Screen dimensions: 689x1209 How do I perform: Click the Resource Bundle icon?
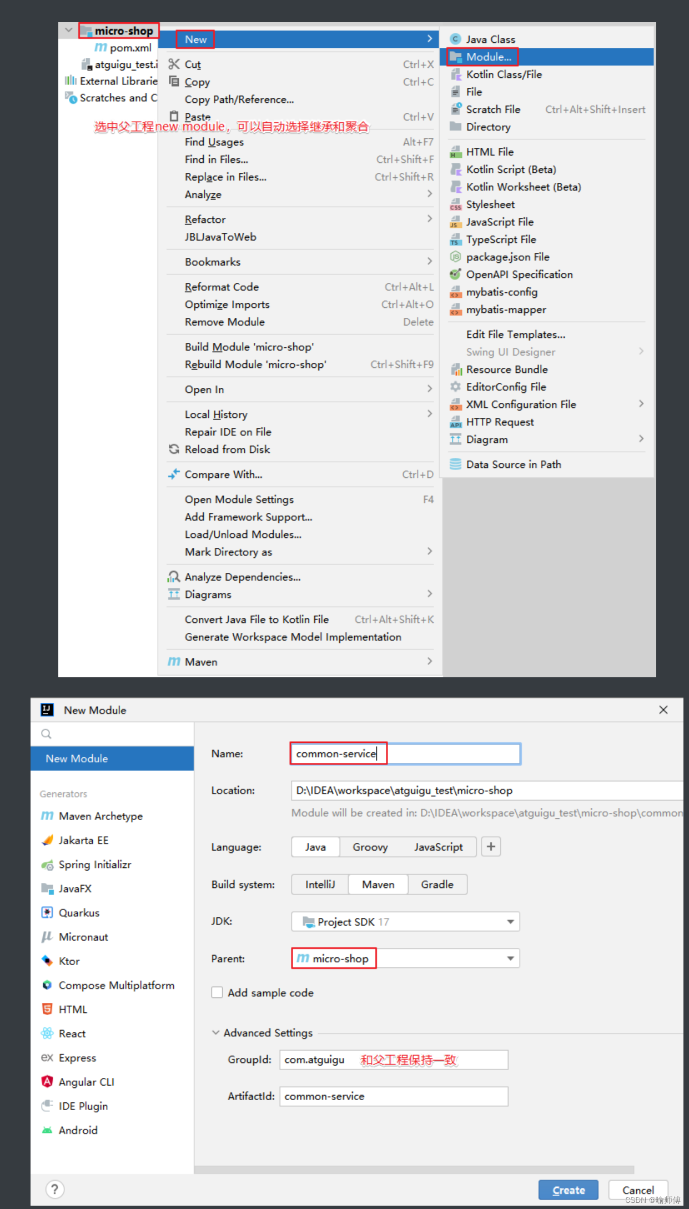(455, 369)
